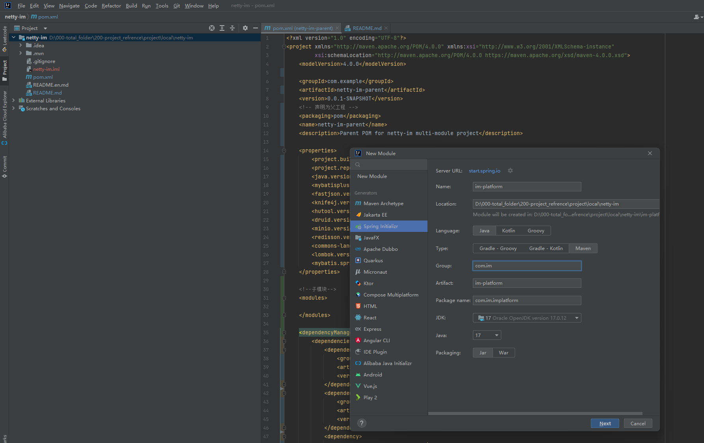Viewport: 704px width, 443px height.
Task: Choose Java language option
Action: [x=484, y=231]
